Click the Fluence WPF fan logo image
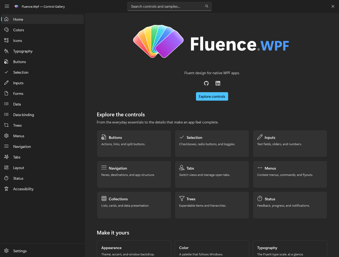The width and height of the screenshot is (339, 257). 158,41
